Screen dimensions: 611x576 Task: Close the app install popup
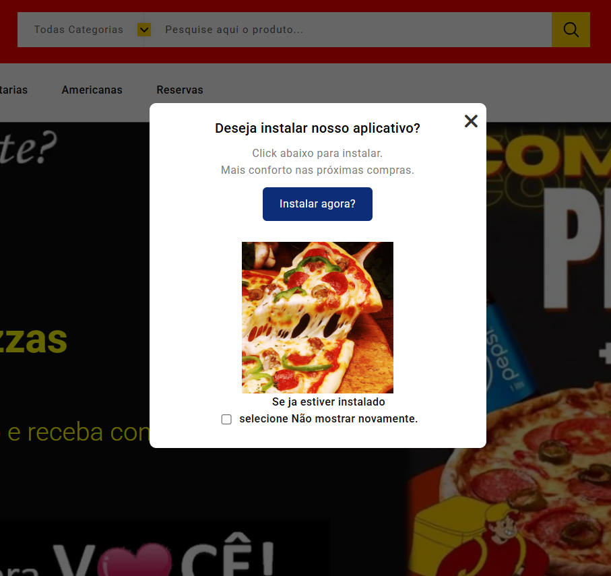(471, 121)
